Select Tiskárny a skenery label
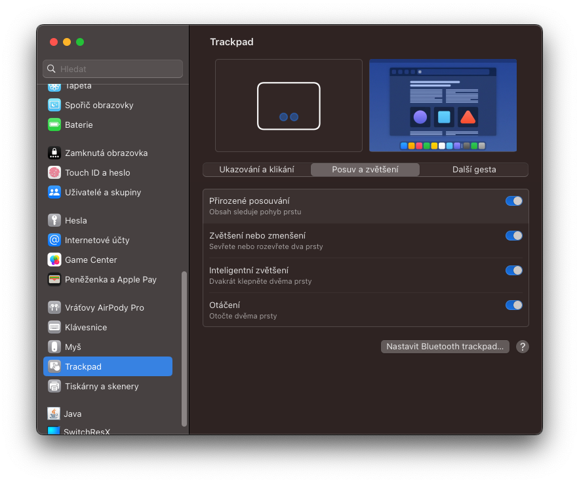This screenshot has height=483, width=579. 102,386
